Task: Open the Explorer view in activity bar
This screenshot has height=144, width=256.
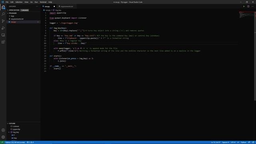Action: point(3,7)
